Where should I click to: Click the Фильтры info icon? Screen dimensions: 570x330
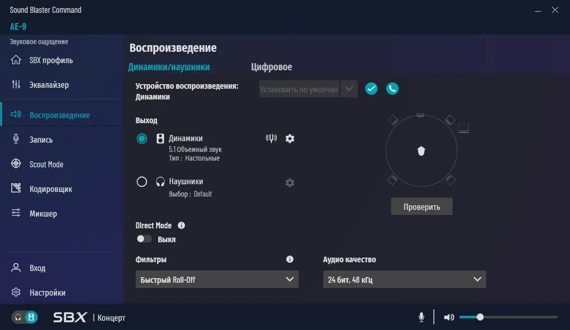(290, 259)
